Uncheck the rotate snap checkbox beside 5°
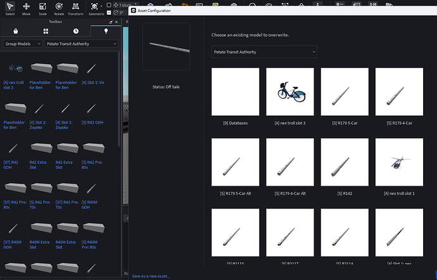The image size is (437, 280). pos(109,13)
